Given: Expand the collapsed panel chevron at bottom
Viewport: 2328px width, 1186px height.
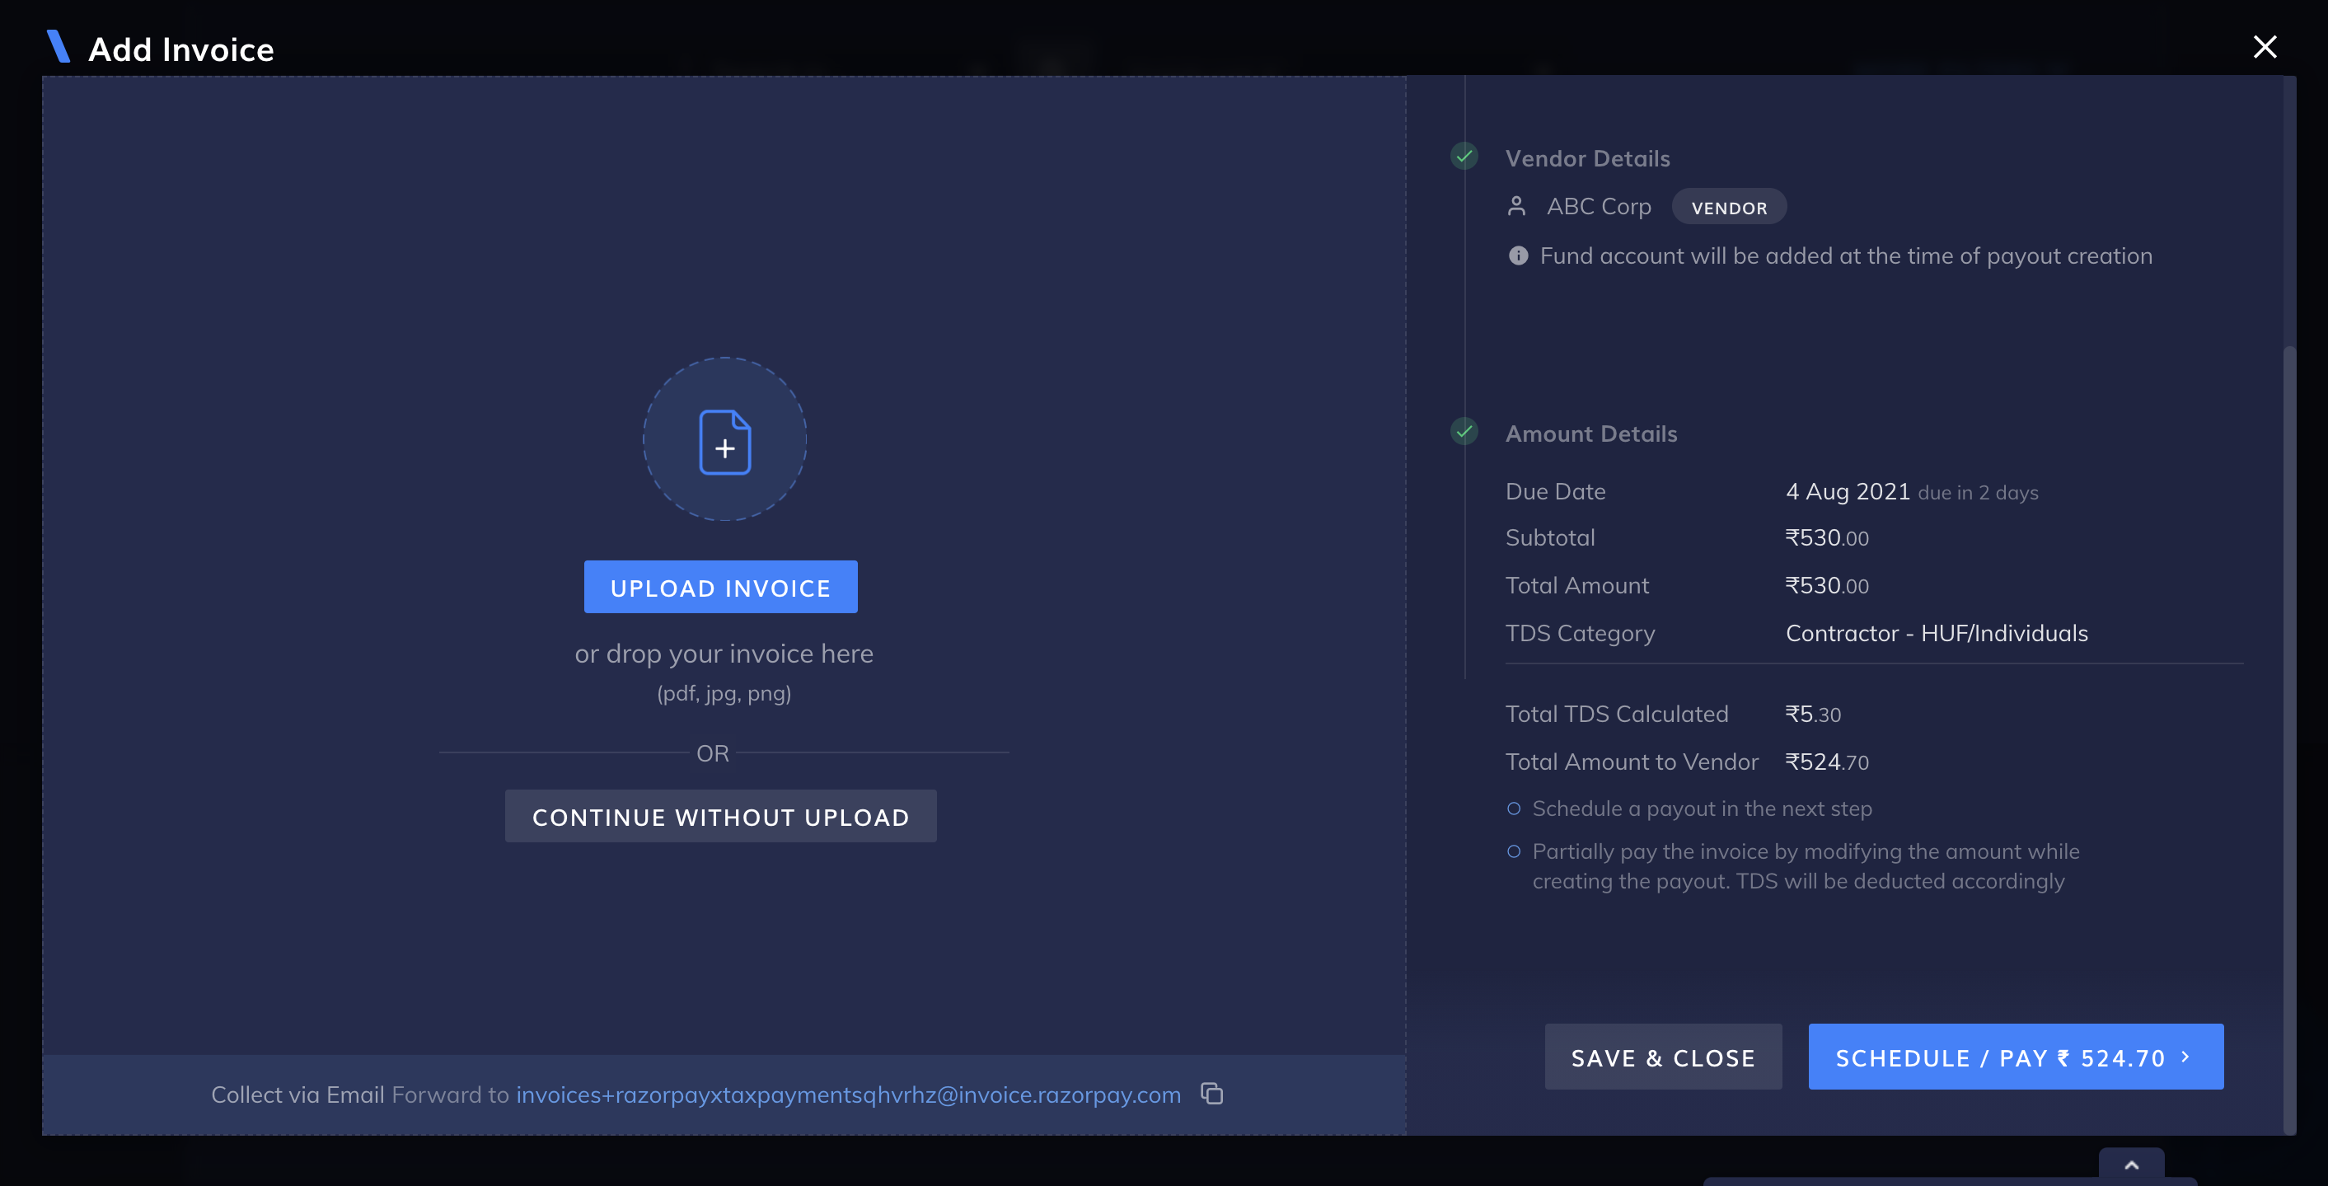Looking at the screenshot, I should click(x=2131, y=1165).
